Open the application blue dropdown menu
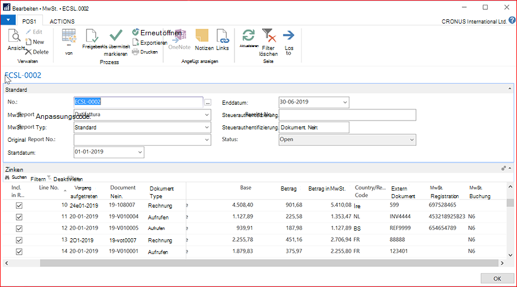 [x=8, y=20]
